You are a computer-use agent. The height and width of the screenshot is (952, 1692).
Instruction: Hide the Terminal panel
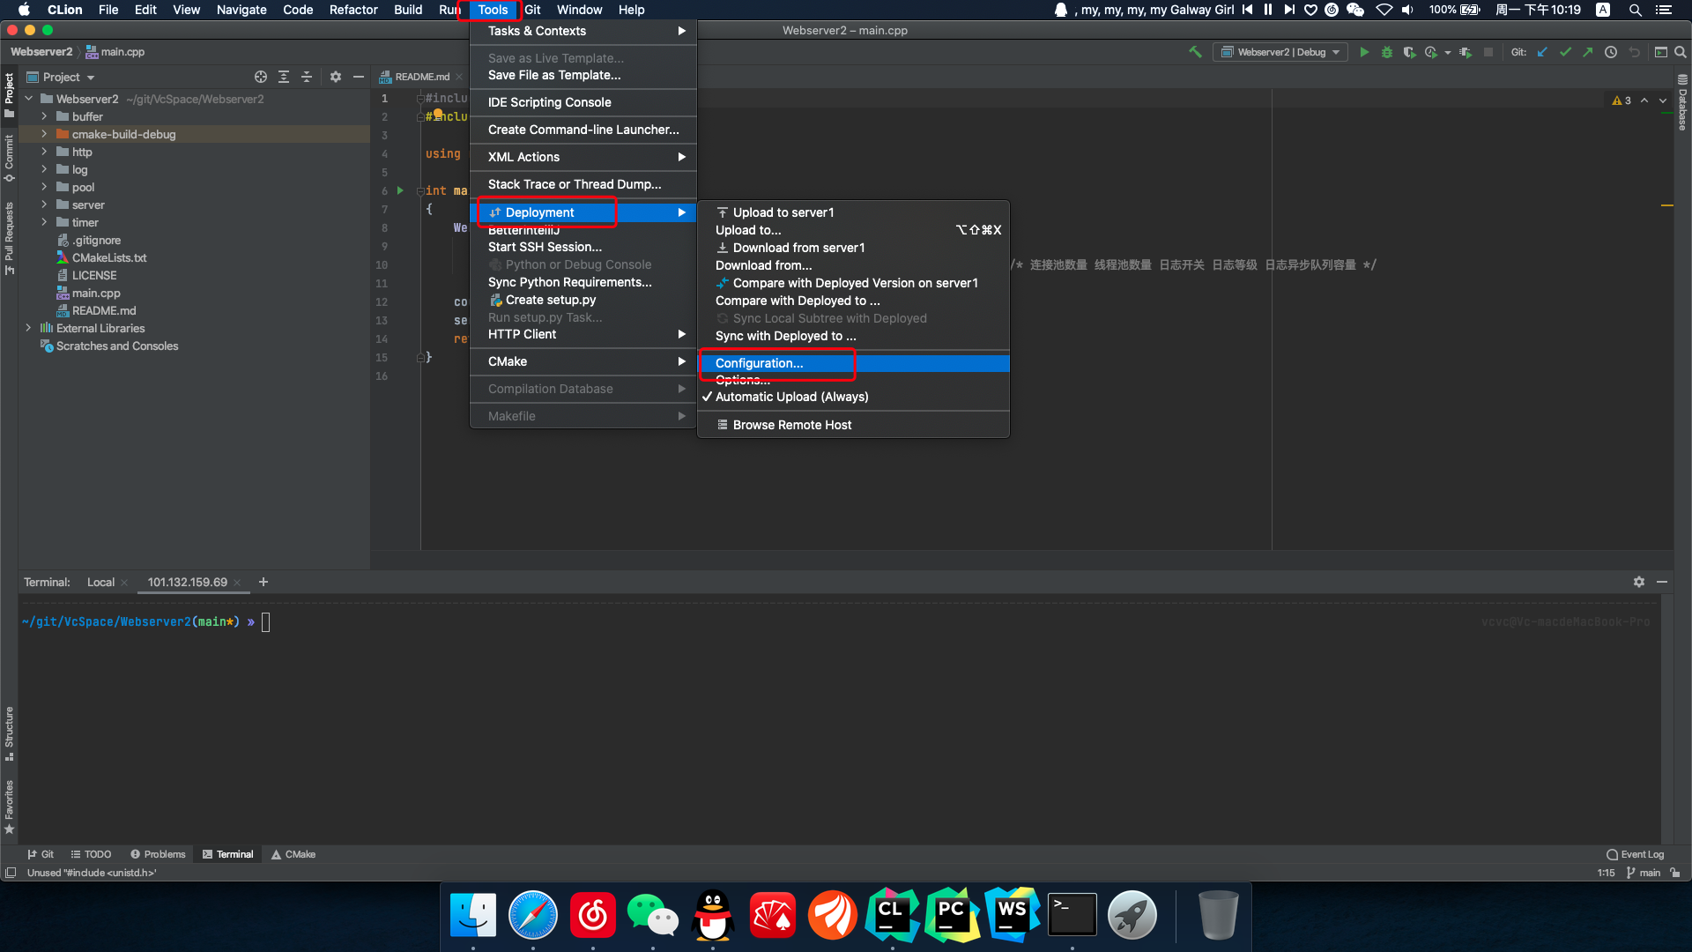(1662, 582)
